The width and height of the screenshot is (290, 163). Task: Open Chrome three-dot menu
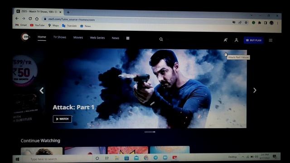pos(277,23)
